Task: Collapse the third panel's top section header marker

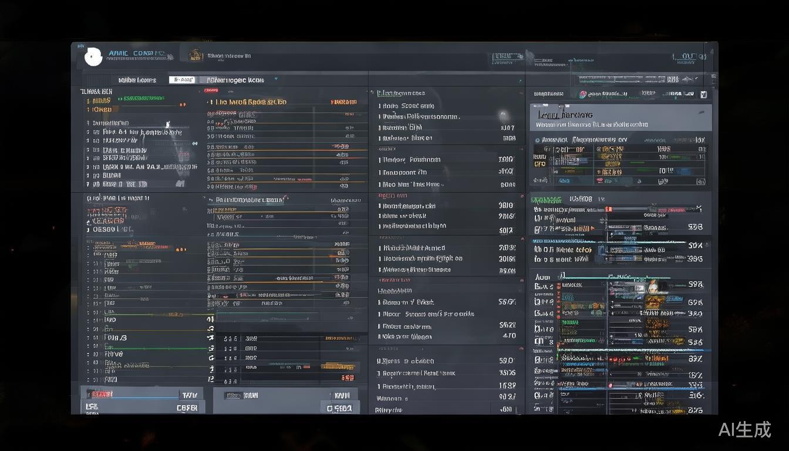Action: tap(372, 93)
